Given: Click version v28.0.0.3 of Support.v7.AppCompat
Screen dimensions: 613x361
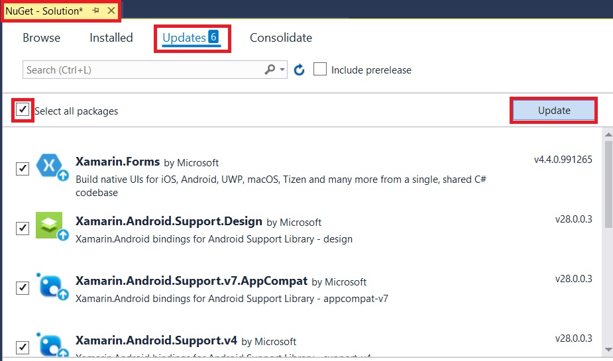Looking at the screenshot, I should [573, 279].
